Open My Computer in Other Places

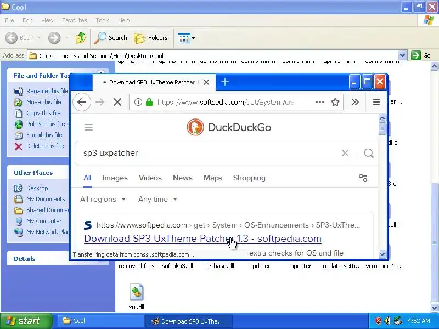coord(38,221)
